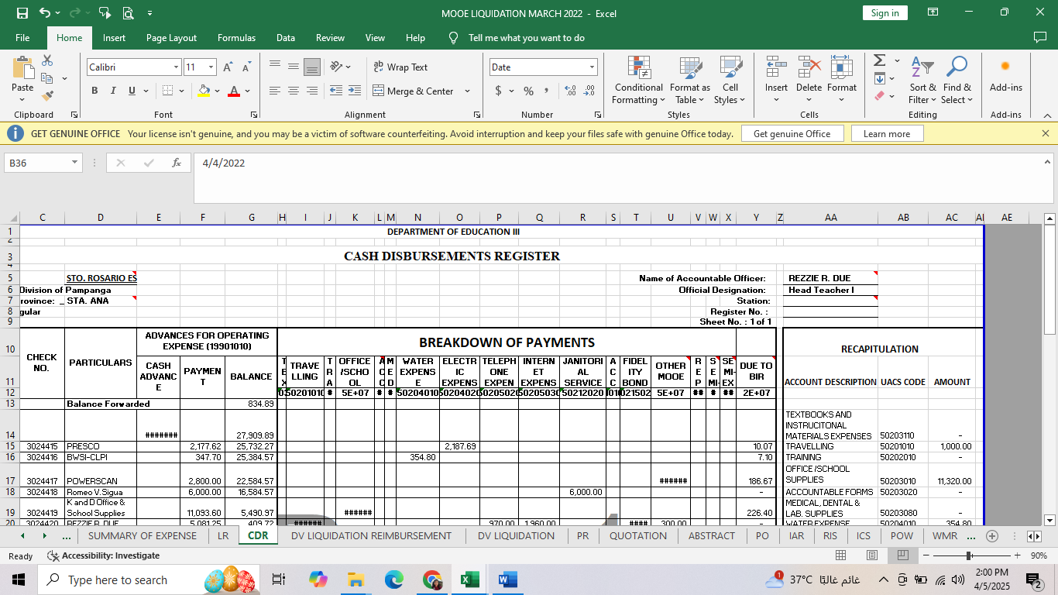
Task: Click the Get genuine Office button
Action: [x=792, y=133]
